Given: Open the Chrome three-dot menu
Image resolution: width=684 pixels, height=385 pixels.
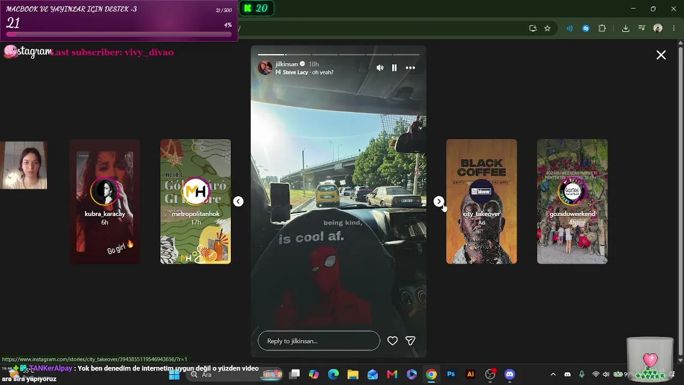Looking at the screenshot, I should [673, 28].
